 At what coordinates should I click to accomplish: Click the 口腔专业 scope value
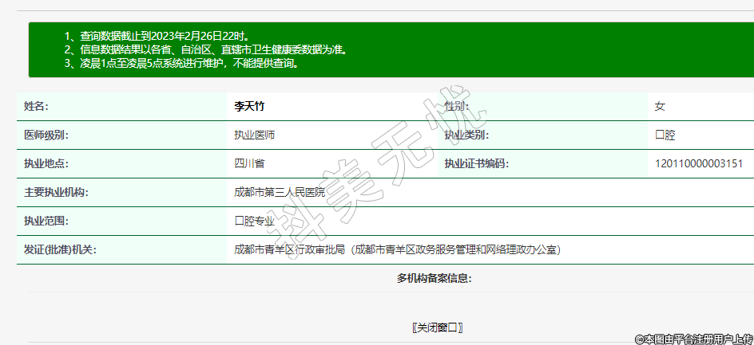point(254,221)
